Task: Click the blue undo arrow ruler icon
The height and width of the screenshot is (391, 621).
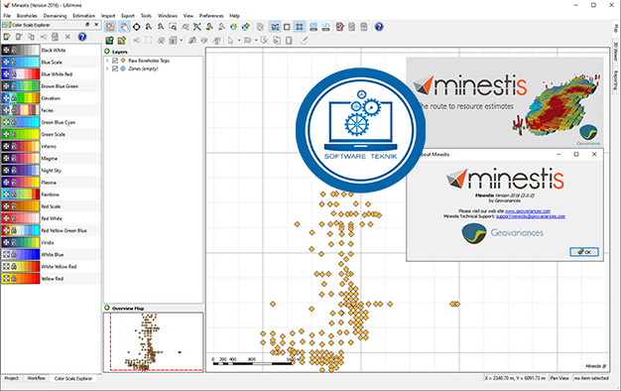Action: click(x=325, y=27)
